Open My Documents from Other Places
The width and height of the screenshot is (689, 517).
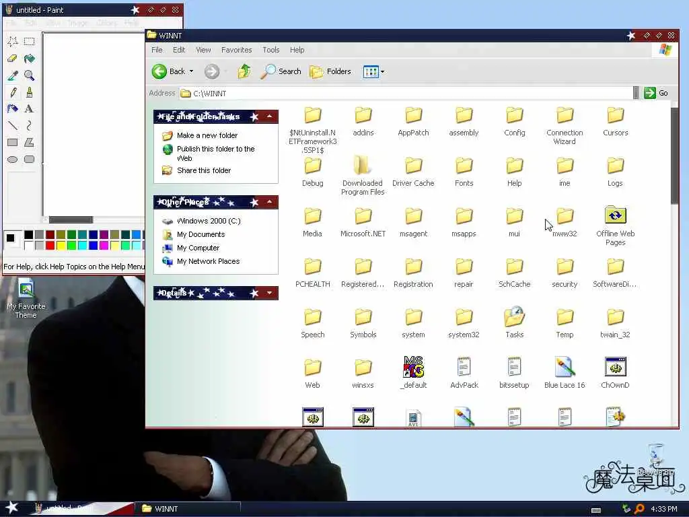(201, 234)
